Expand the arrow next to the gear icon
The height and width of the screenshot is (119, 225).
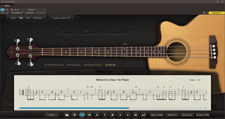(207, 13)
